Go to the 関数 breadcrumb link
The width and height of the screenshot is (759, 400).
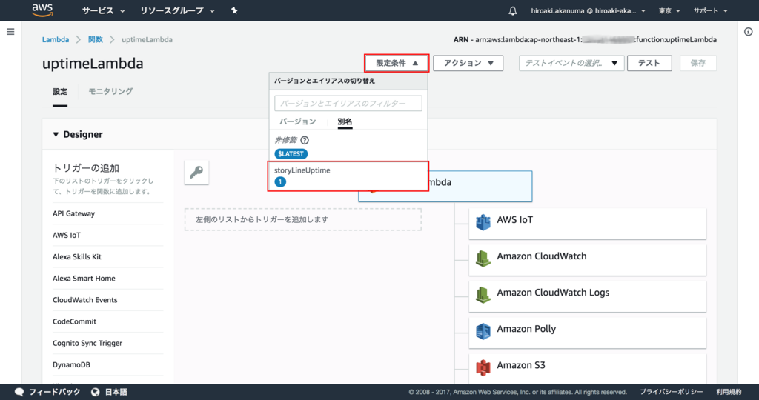96,40
